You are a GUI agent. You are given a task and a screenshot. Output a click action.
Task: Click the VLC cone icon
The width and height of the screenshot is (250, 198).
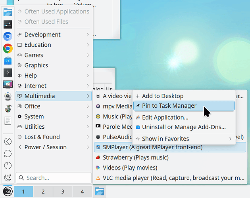pyautogui.click(x=98, y=178)
